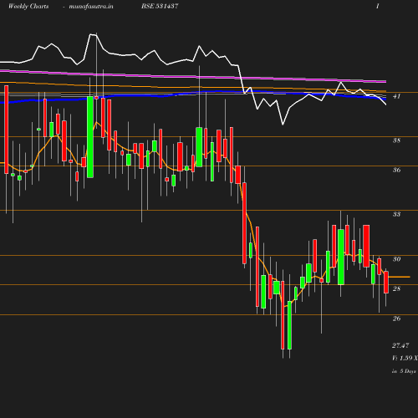The height and width of the screenshot is (418, 418).
Task: Click the 38 price axis label
Action: click(396, 140)
